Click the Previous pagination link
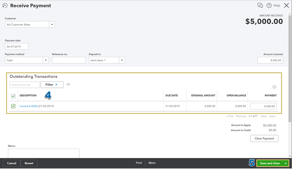This screenshot has height=169, width=292. point(241,116)
